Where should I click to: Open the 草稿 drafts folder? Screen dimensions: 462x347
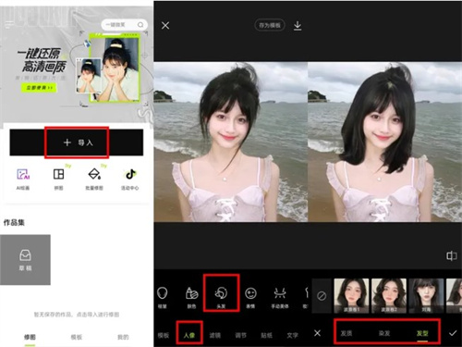coord(25,260)
